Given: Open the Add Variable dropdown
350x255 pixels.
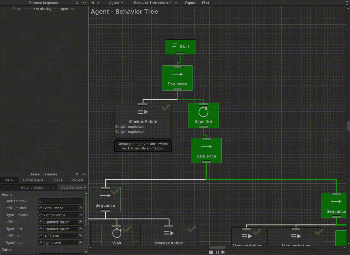Looking at the screenshot, I should click(73, 188).
